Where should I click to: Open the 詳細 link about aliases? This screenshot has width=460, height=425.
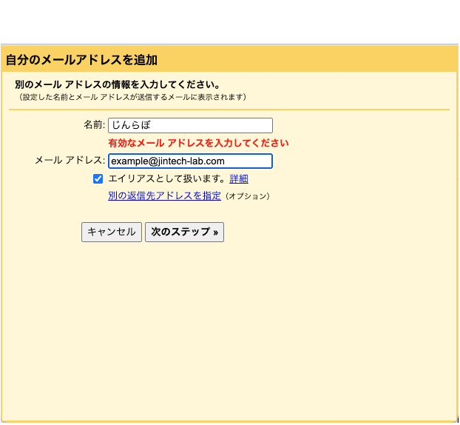[239, 178]
